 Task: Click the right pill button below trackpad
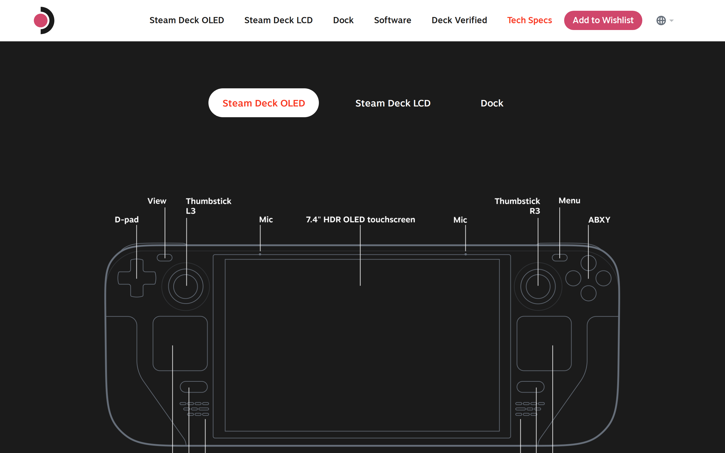click(x=530, y=387)
